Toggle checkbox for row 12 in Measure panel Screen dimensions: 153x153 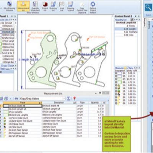click(x=116, y=88)
